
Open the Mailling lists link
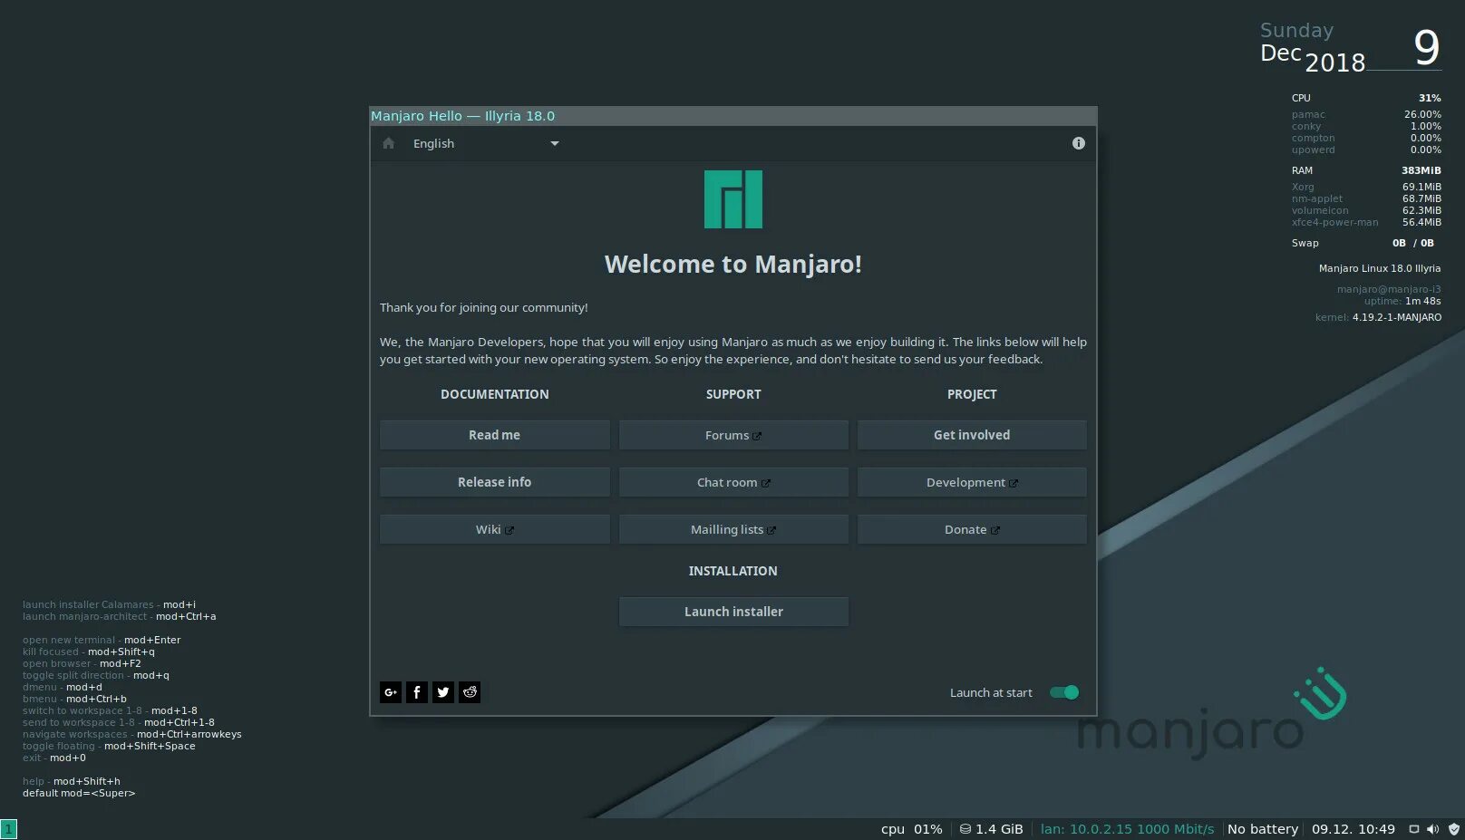coord(733,529)
